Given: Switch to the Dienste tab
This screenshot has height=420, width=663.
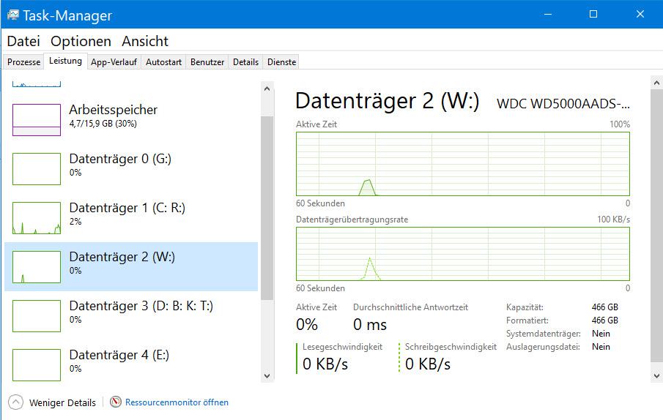Looking at the screenshot, I should pos(281,62).
